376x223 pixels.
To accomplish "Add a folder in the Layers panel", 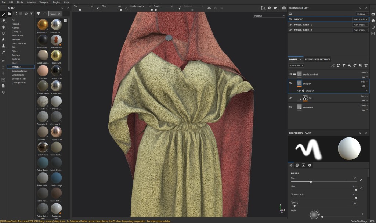I will 360,65.
